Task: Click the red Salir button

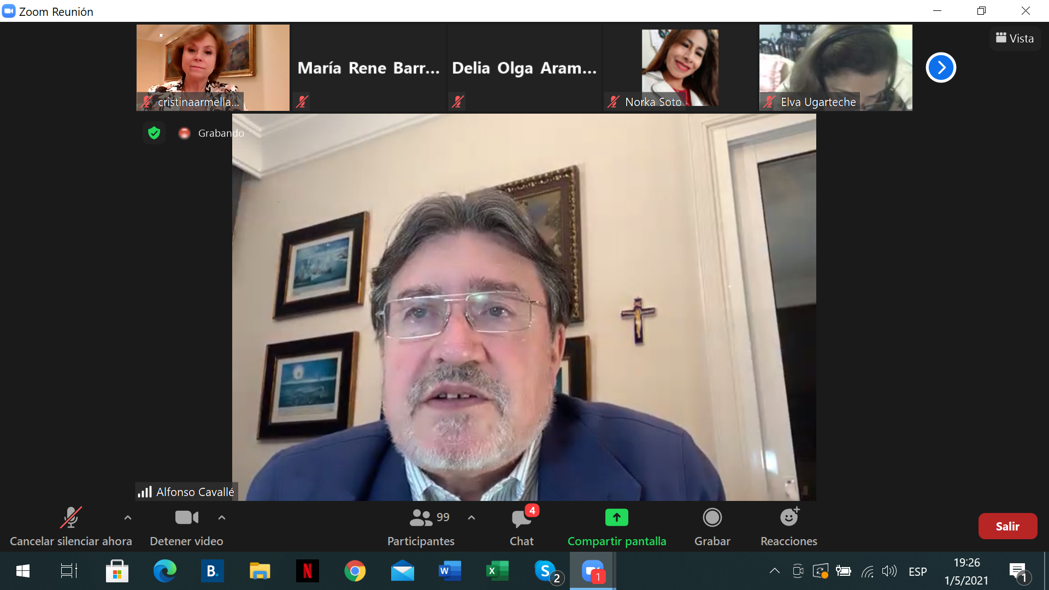Action: [x=1007, y=526]
